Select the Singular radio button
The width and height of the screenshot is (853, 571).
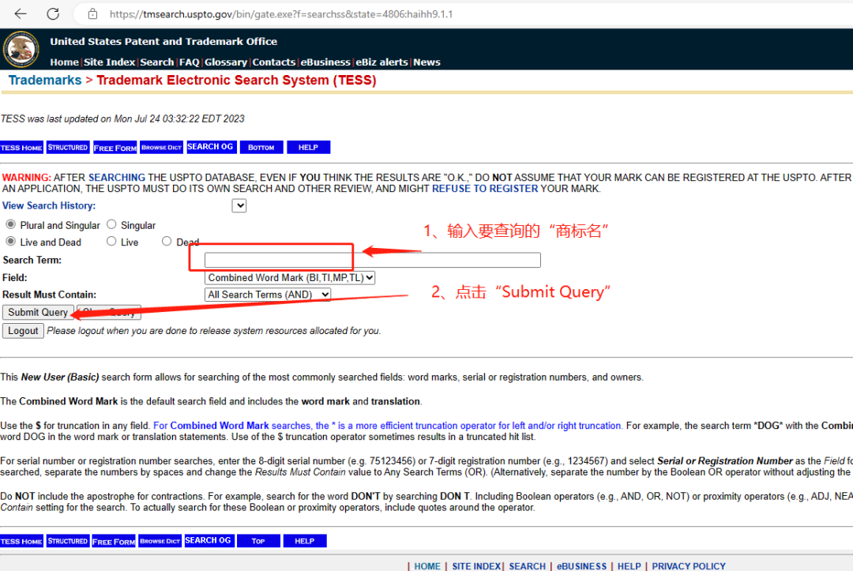tap(112, 225)
